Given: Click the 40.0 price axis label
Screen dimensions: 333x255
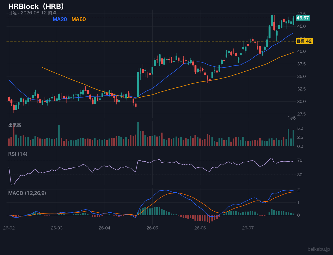Looking at the screenshot, I should [x=301, y=51].
